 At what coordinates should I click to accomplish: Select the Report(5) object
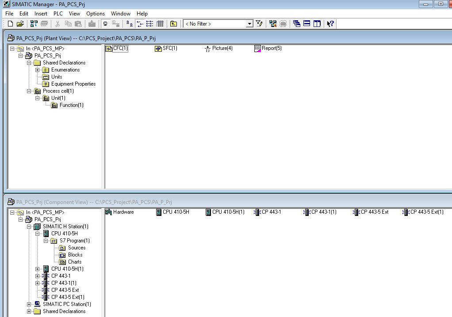[268, 48]
